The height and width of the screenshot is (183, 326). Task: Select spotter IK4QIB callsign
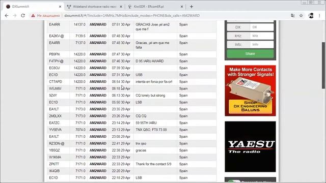(x=55, y=171)
